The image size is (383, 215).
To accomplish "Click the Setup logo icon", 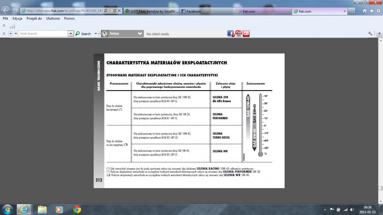I will [105, 34].
